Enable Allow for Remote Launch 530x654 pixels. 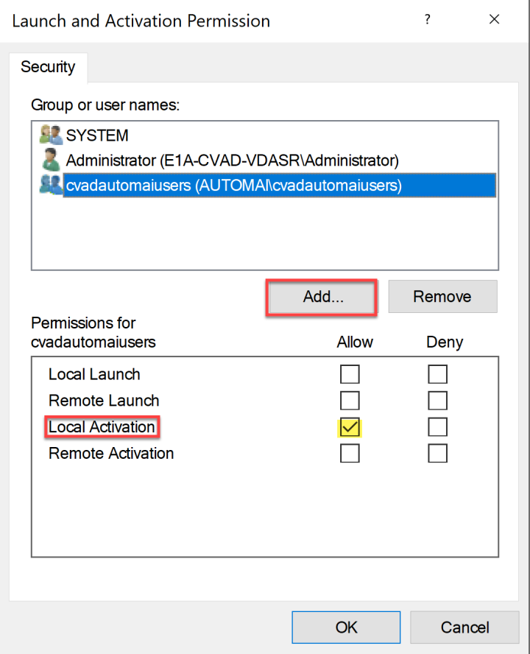tap(350, 401)
